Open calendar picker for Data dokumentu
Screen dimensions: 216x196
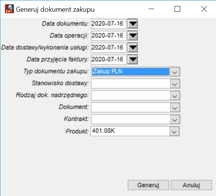pyautogui.click(x=133, y=24)
